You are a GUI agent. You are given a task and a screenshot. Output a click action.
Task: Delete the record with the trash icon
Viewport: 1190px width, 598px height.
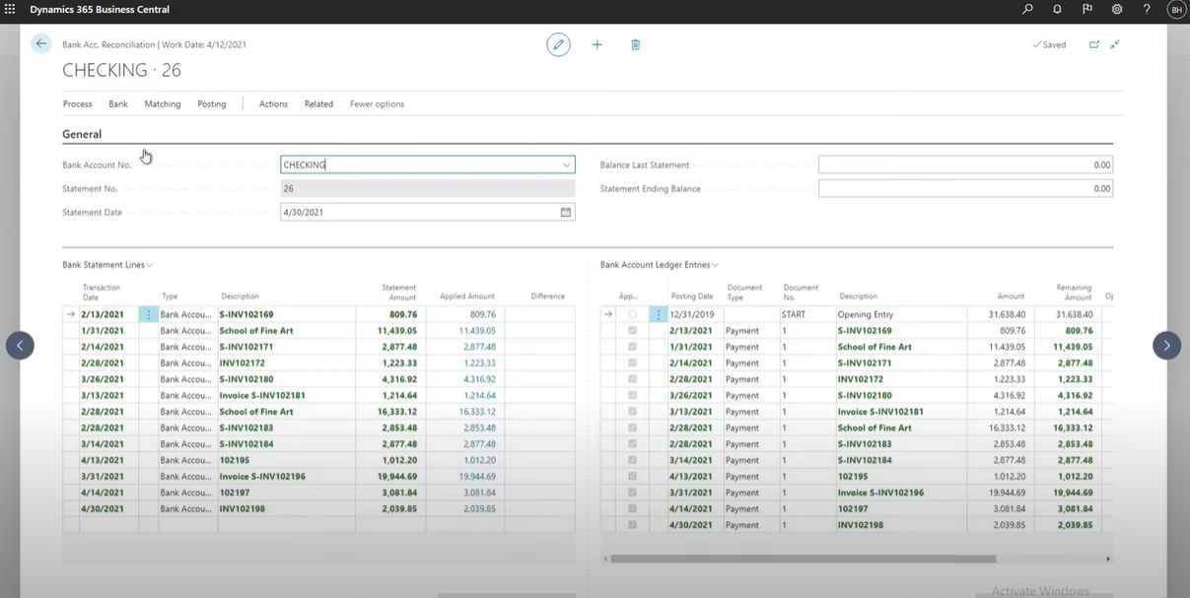pos(636,44)
